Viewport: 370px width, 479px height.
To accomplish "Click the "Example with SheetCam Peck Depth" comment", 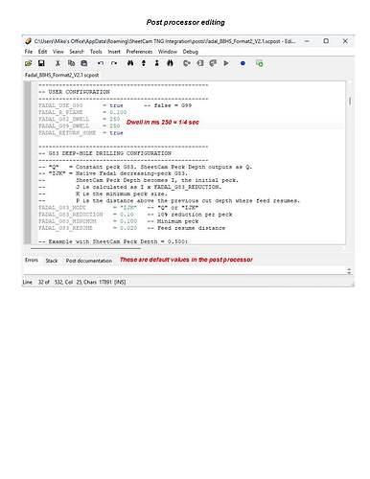I will (113, 241).
